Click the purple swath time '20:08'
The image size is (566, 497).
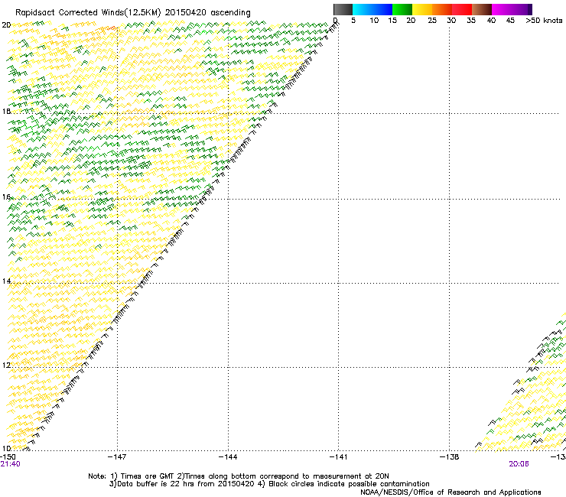[x=519, y=464]
